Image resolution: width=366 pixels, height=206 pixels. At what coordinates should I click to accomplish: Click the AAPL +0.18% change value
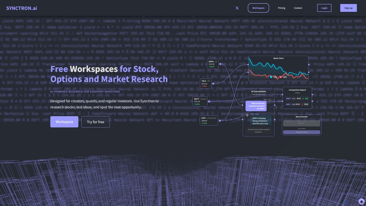tap(204, 123)
